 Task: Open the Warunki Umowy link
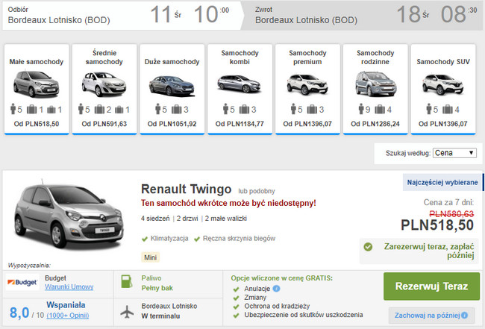(69, 287)
